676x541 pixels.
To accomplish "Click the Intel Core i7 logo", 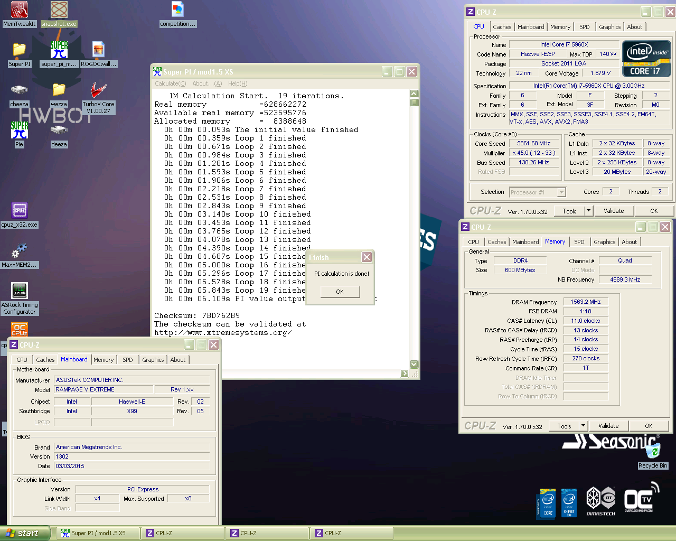I will (x=647, y=59).
